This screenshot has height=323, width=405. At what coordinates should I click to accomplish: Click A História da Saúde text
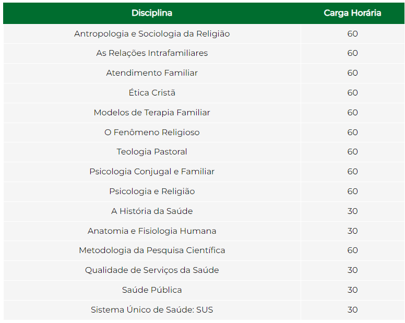pyautogui.click(x=152, y=211)
